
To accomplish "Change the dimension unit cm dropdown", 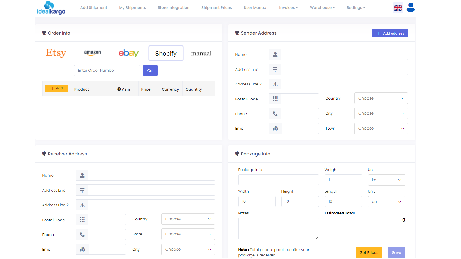I will click(386, 201).
